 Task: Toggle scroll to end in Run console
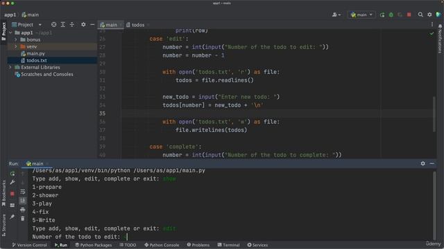pyautogui.click(x=23, y=201)
